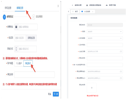The height and width of the screenshot is (108, 131).
Task: Click the calendar icon in 营业期限(止) field
Action: [x=121, y=78]
